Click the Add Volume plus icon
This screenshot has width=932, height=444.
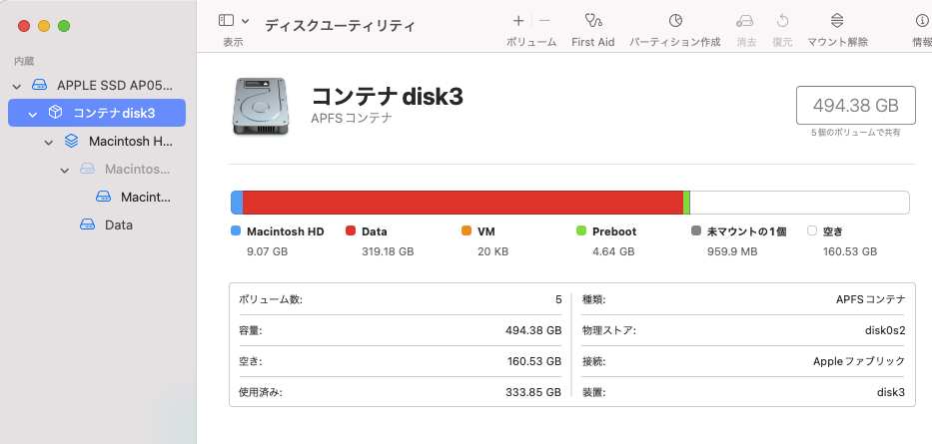(x=518, y=21)
